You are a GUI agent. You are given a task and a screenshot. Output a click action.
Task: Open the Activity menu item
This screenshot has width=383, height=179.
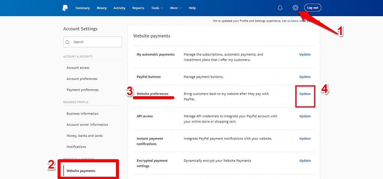click(x=119, y=8)
